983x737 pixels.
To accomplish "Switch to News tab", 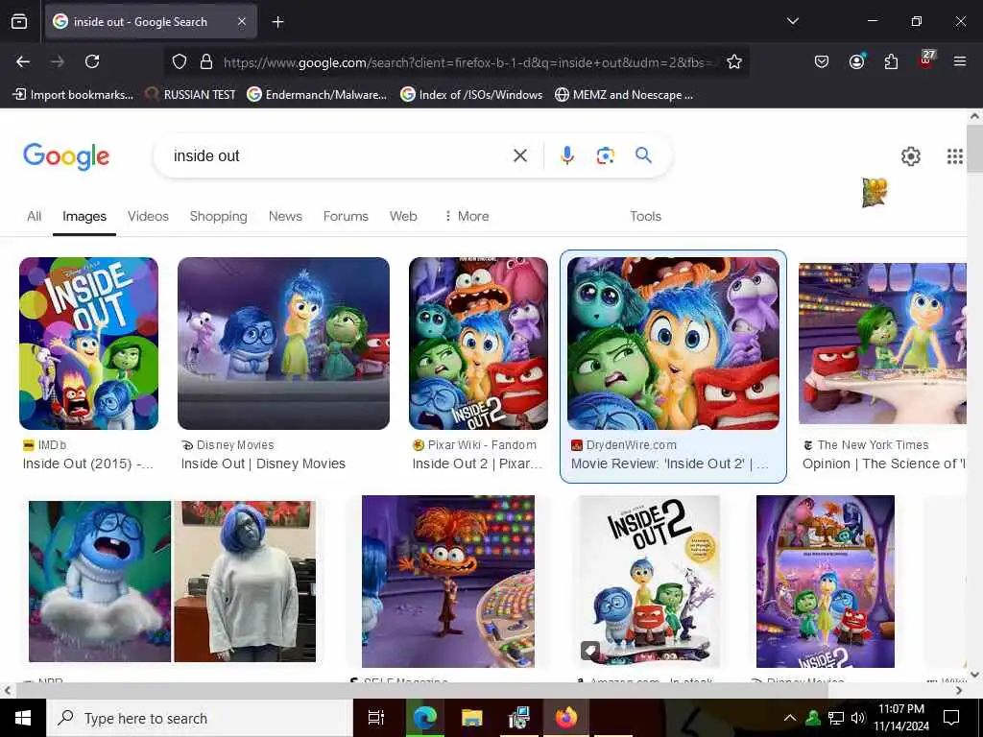I will pos(285,216).
